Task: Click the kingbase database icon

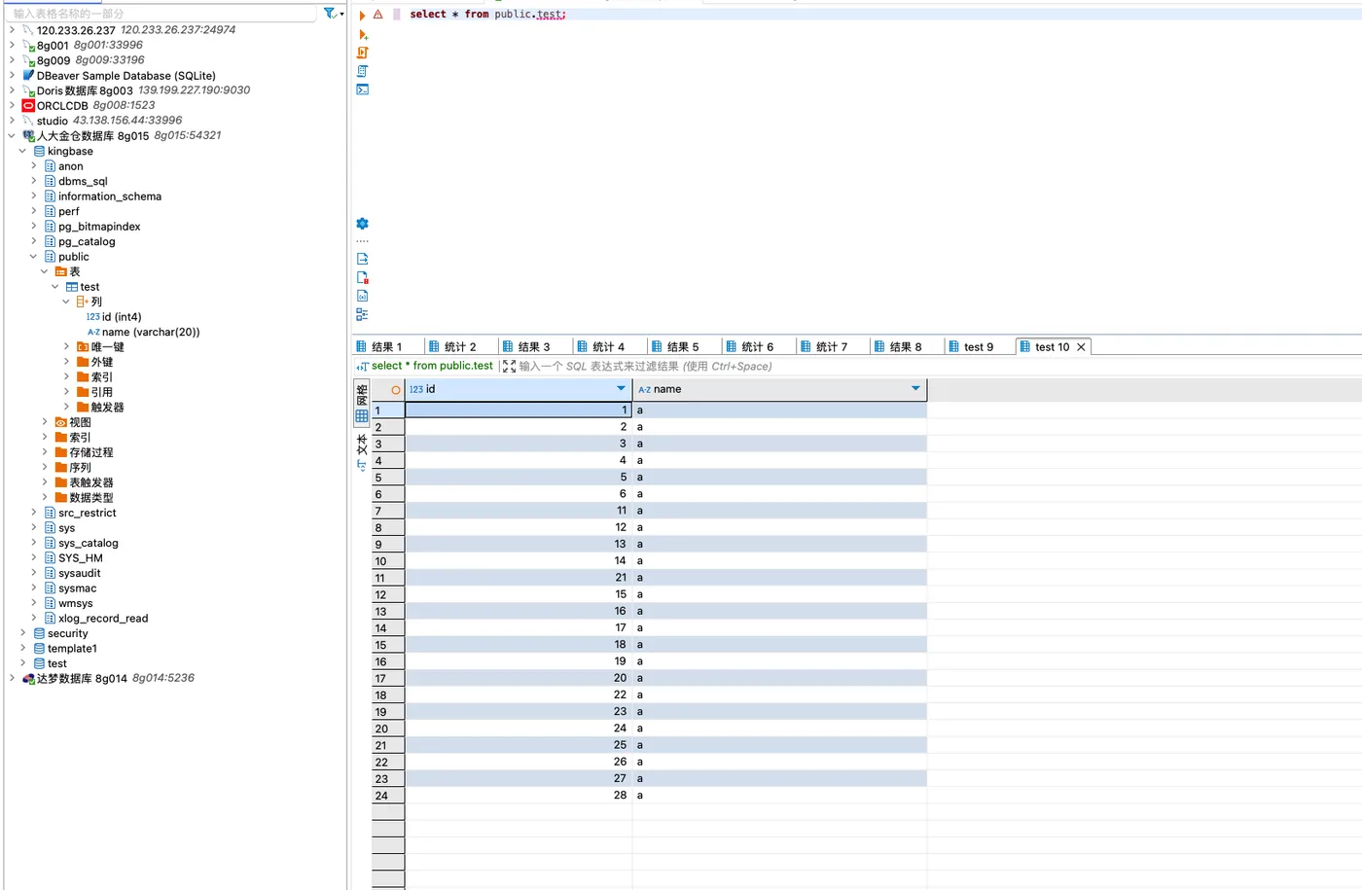Action: click(40, 152)
